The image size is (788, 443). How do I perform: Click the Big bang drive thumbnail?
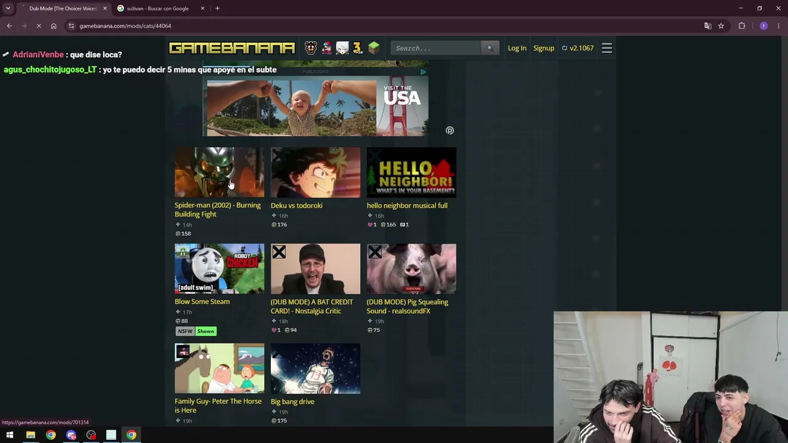pos(315,369)
